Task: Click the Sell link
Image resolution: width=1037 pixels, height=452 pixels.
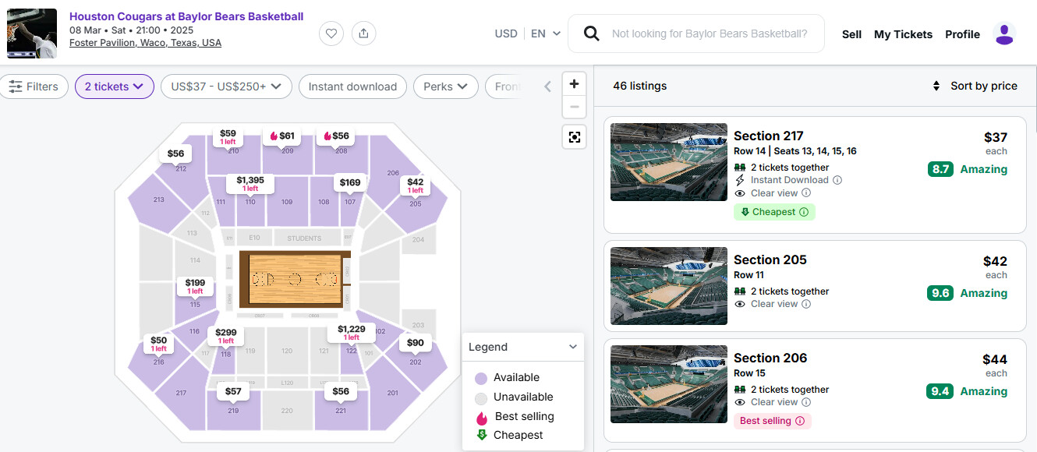Action: [851, 34]
